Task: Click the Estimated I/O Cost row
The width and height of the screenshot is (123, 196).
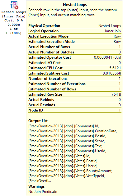Action: [74, 63]
